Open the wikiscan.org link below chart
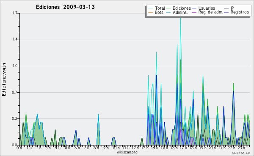The height and width of the screenshot is (156, 254). coord(127,152)
